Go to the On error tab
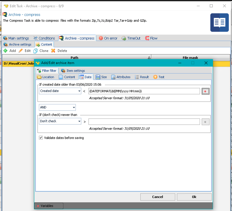This screenshot has width=232, height=211. click(x=108, y=38)
